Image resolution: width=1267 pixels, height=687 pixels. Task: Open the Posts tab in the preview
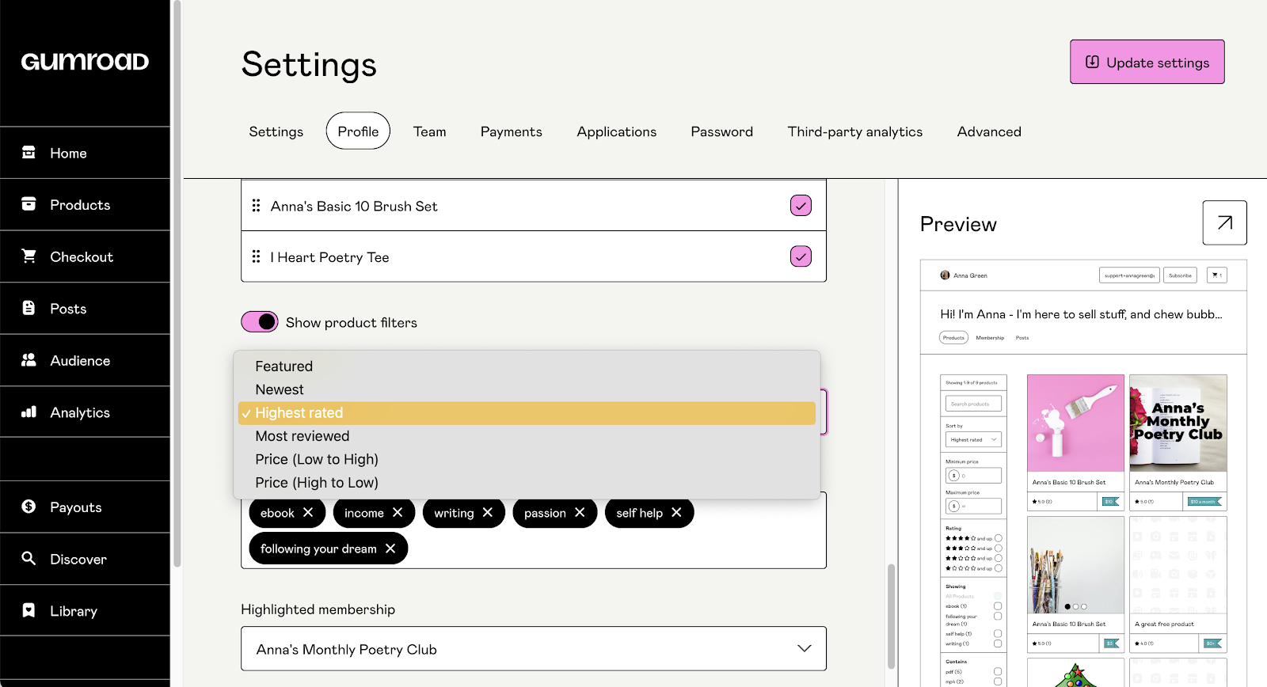point(1022,338)
